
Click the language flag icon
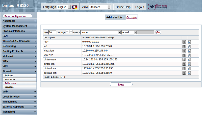(x=75, y=7)
